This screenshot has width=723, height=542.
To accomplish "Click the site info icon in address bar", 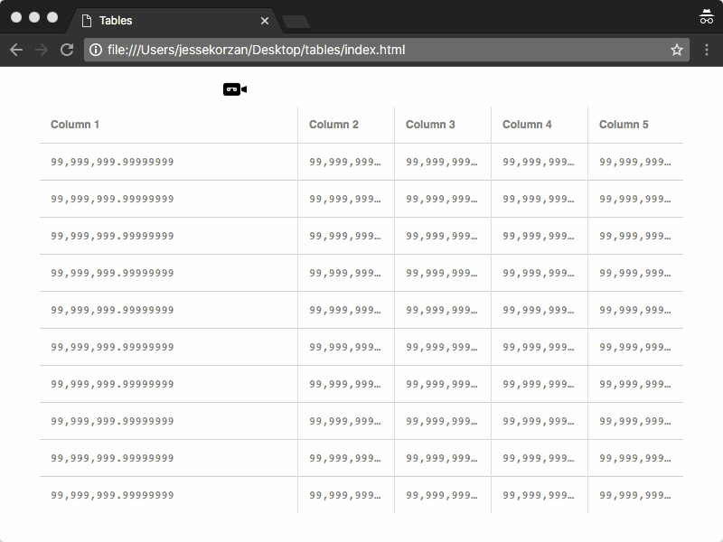I will click(x=96, y=50).
